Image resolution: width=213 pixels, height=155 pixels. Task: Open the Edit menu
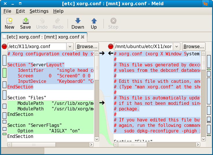(21, 11)
